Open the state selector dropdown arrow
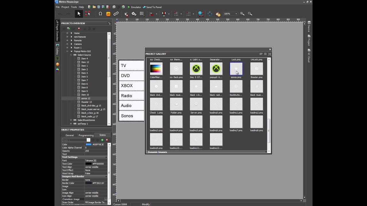 click(88, 140)
